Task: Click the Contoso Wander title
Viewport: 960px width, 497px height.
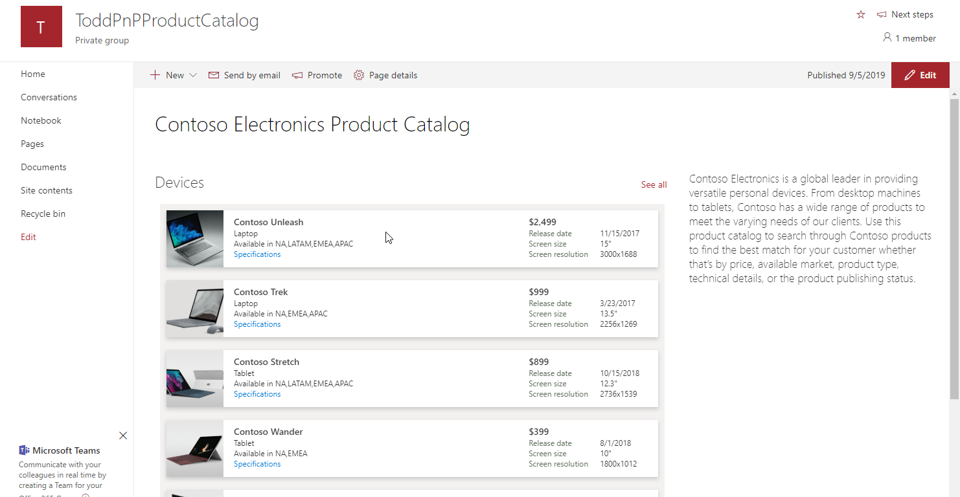Action: pyautogui.click(x=268, y=432)
